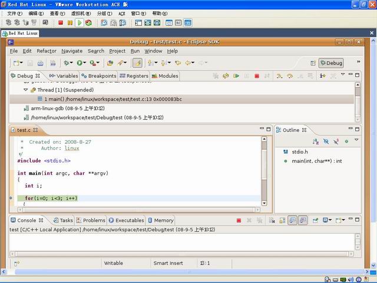Switch to the Modules tab
Viewport: 377px width, 283px height.
coord(165,76)
